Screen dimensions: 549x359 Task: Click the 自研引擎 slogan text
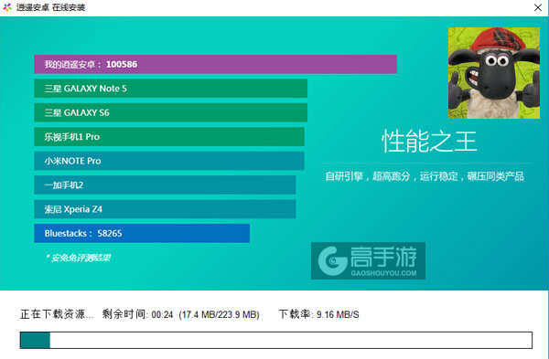coord(425,176)
